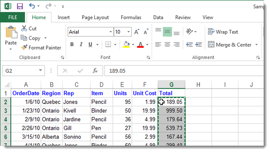The width and height of the screenshot is (270, 152).
Task: Decrease the cell indent
Action: click(x=190, y=45)
